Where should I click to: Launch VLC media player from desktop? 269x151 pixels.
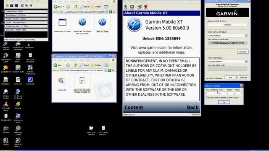6,106
